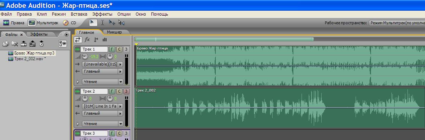Solo Трек 3 with С button
The image size is (425, 140).
[x=119, y=133]
